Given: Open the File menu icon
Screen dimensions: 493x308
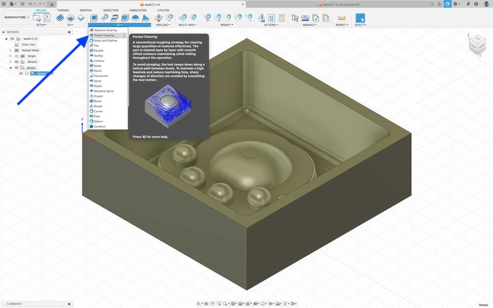Looking at the screenshot, I should (13, 4).
